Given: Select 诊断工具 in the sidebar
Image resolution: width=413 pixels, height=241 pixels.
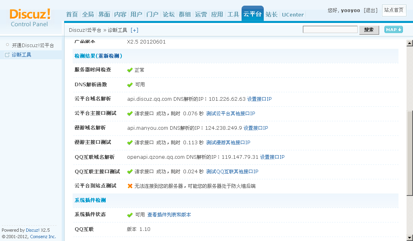Looking at the screenshot, I should [22, 55].
